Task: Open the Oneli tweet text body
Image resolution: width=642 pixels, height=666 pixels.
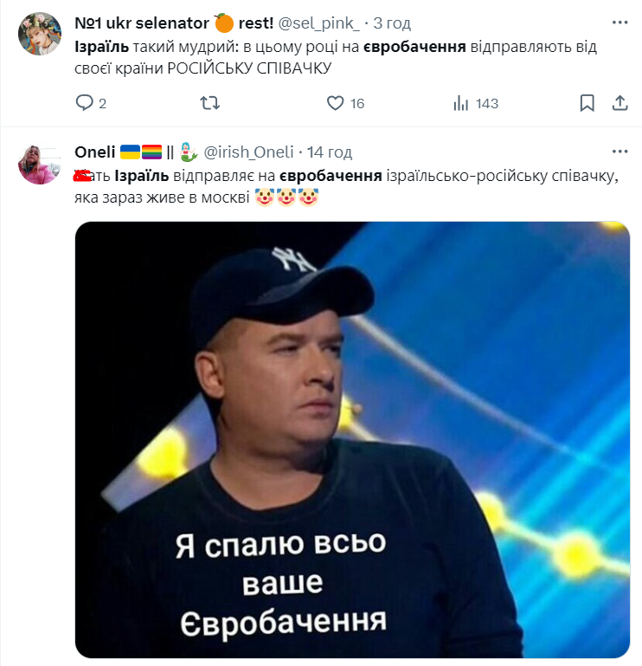Action: (x=346, y=186)
